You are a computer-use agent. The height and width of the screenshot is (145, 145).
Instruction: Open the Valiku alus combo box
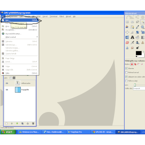[139, 88]
